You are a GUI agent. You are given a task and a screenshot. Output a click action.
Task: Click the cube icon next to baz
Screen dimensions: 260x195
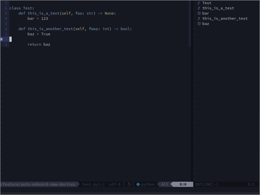(199, 24)
